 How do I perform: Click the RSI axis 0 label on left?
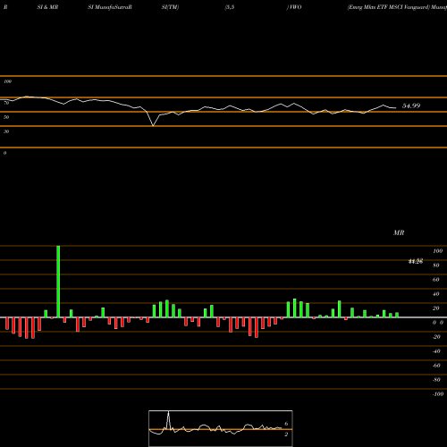(4, 153)
